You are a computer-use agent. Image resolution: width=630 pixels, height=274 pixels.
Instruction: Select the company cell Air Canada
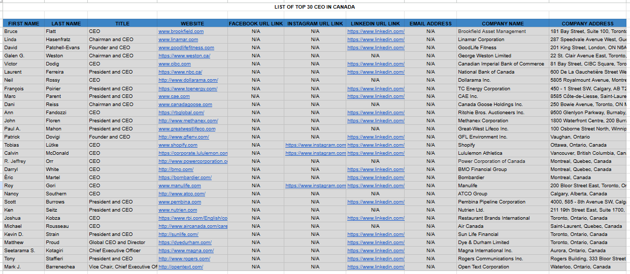[503, 226]
